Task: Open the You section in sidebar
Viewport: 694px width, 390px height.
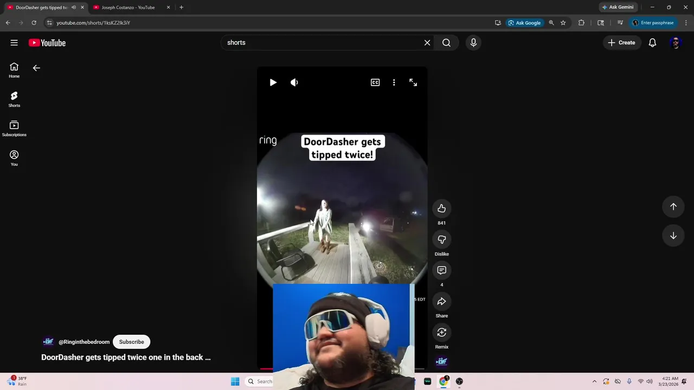Action: pos(14,158)
